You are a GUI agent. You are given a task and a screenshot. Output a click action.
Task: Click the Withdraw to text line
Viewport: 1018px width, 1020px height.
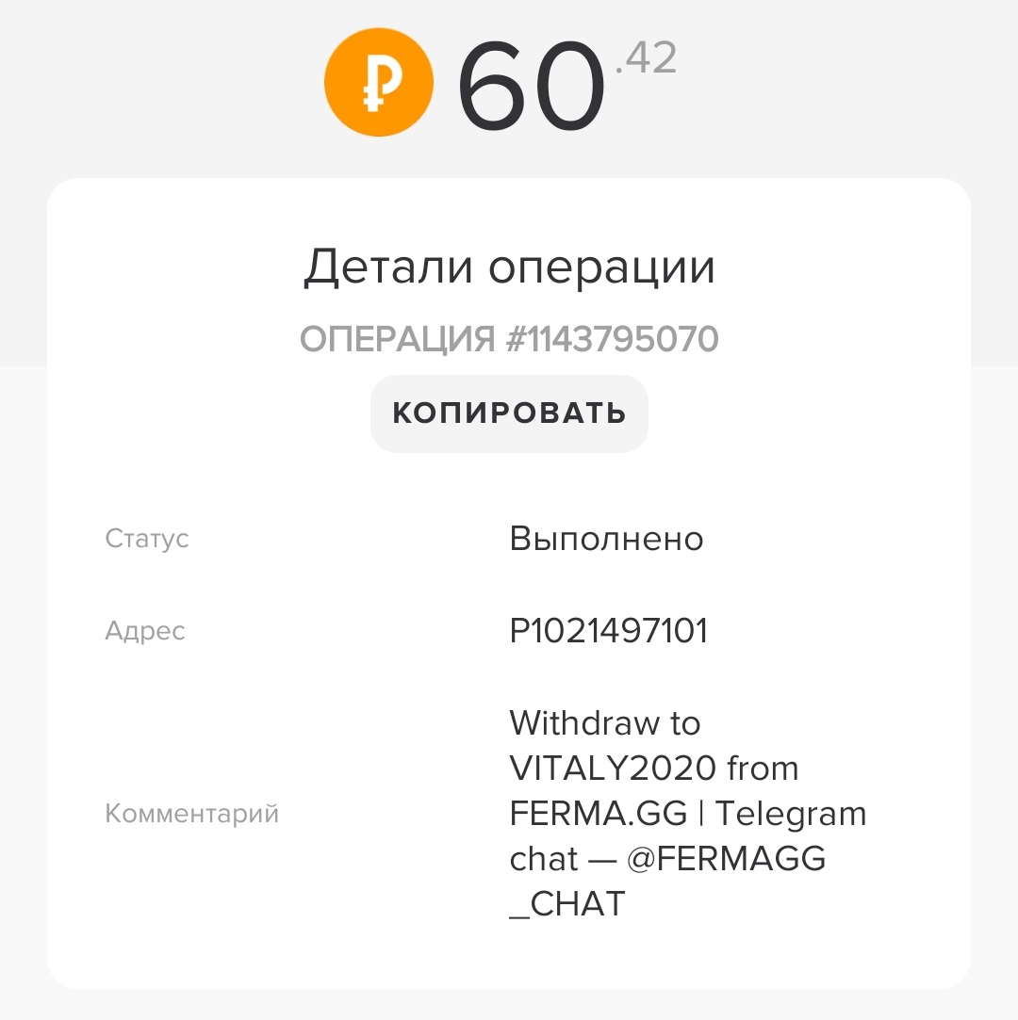(604, 723)
